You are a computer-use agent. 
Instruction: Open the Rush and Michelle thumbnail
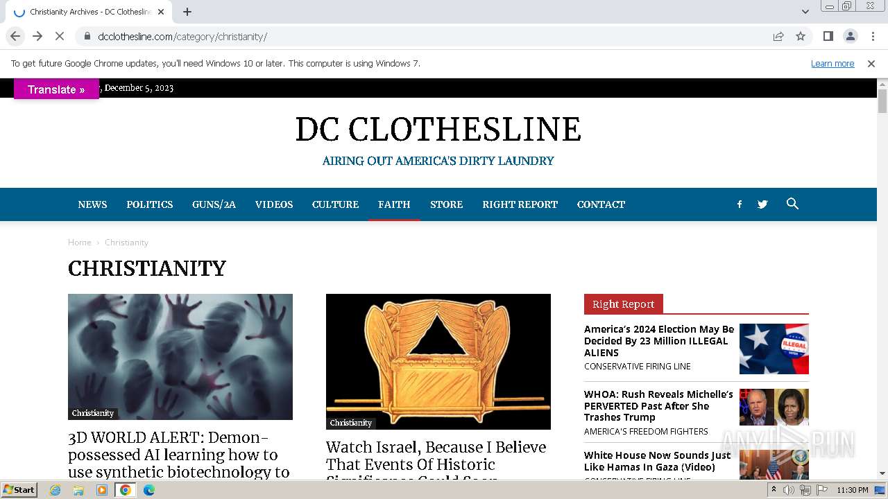[x=774, y=407]
